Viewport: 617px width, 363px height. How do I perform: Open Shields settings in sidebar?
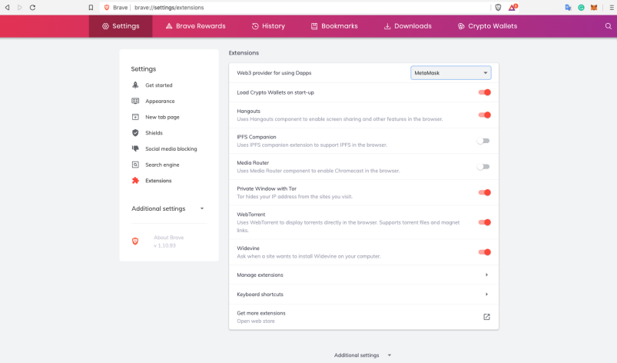pos(154,133)
